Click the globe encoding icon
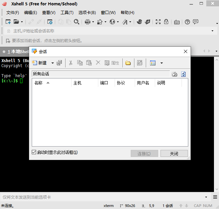219x209 pixels. click(112, 22)
